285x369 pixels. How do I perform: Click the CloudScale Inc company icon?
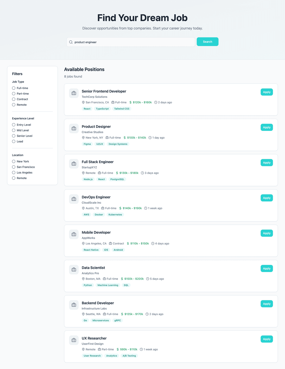click(74, 199)
